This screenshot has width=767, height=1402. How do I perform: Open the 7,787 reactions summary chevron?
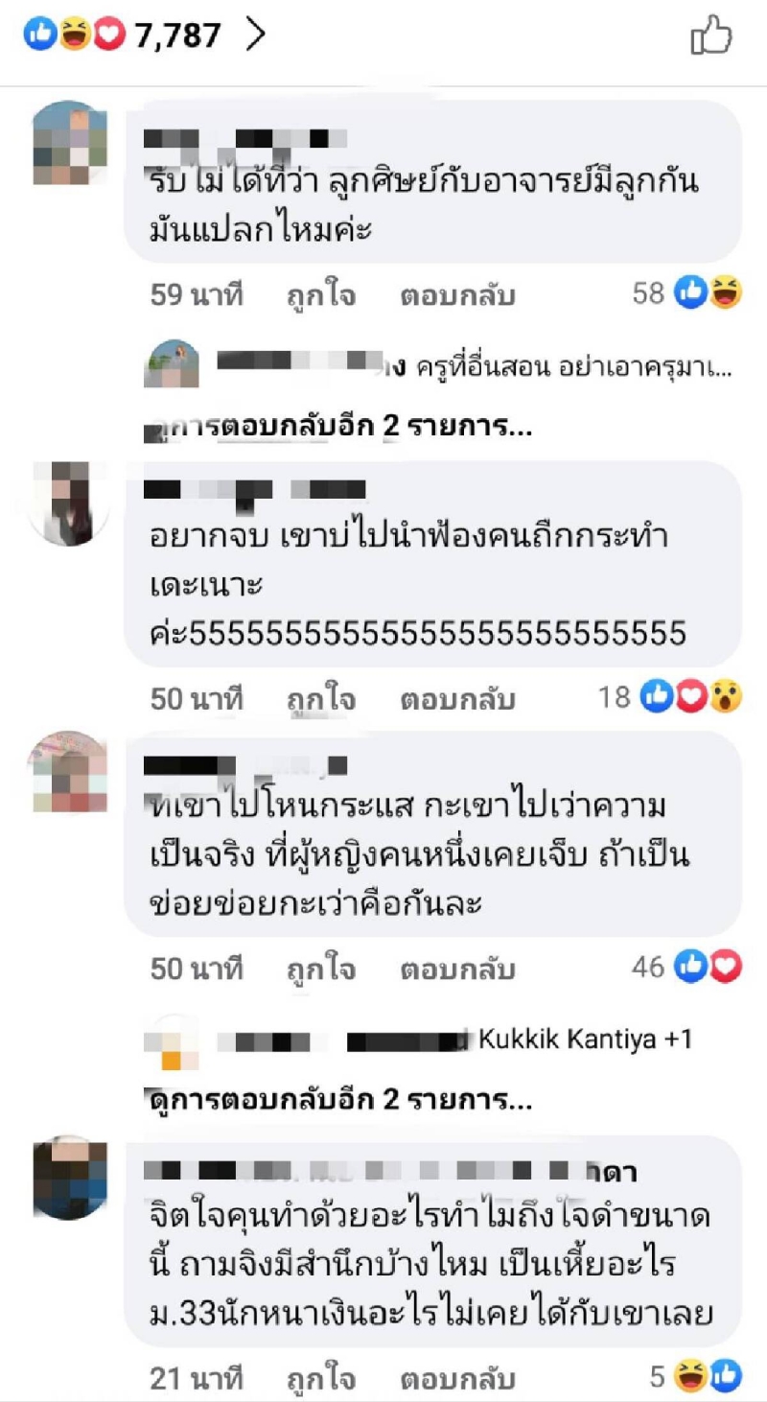click(255, 35)
